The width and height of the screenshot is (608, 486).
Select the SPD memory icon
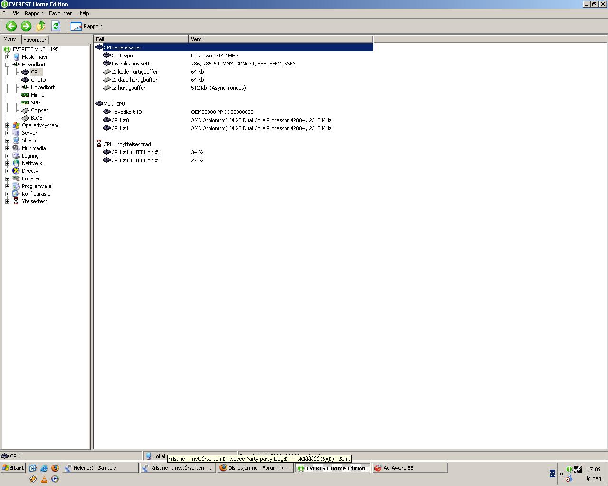25,103
